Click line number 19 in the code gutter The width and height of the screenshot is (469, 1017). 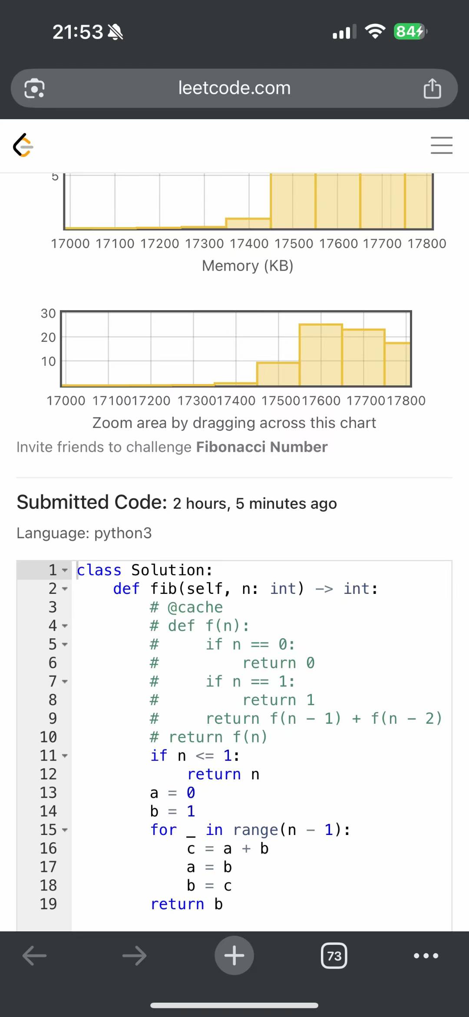(48, 904)
